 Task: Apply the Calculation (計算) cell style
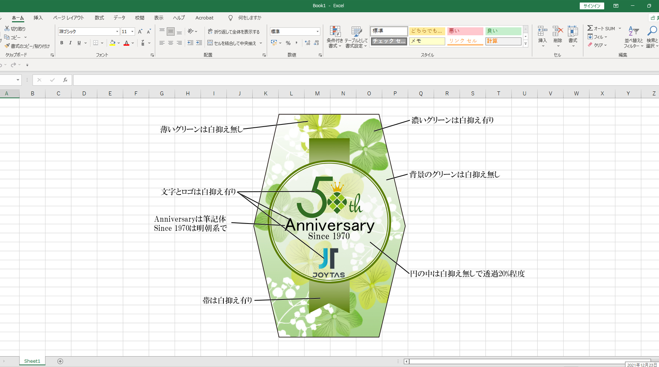click(503, 41)
